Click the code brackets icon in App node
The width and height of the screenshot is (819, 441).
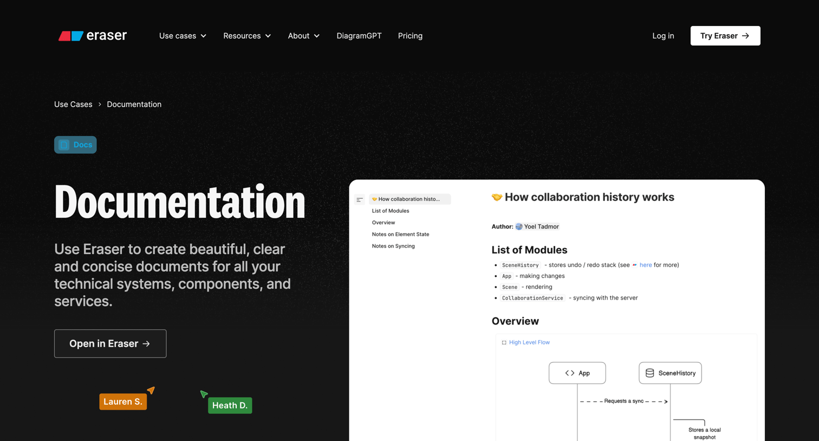pyautogui.click(x=570, y=373)
